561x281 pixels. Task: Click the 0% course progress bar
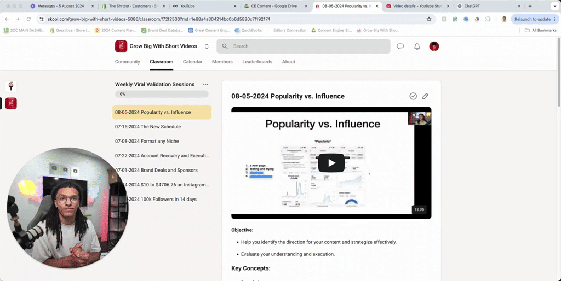click(162, 94)
